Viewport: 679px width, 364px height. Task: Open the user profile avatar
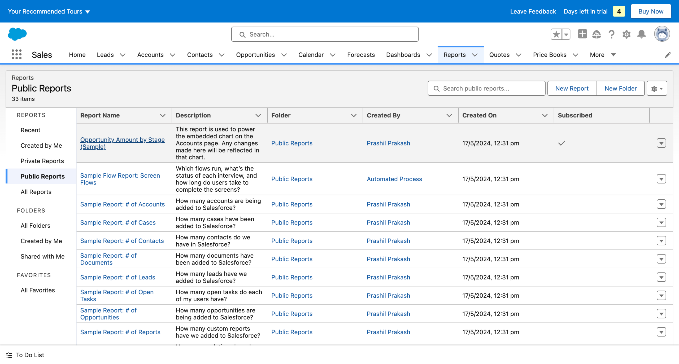[662, 34]
